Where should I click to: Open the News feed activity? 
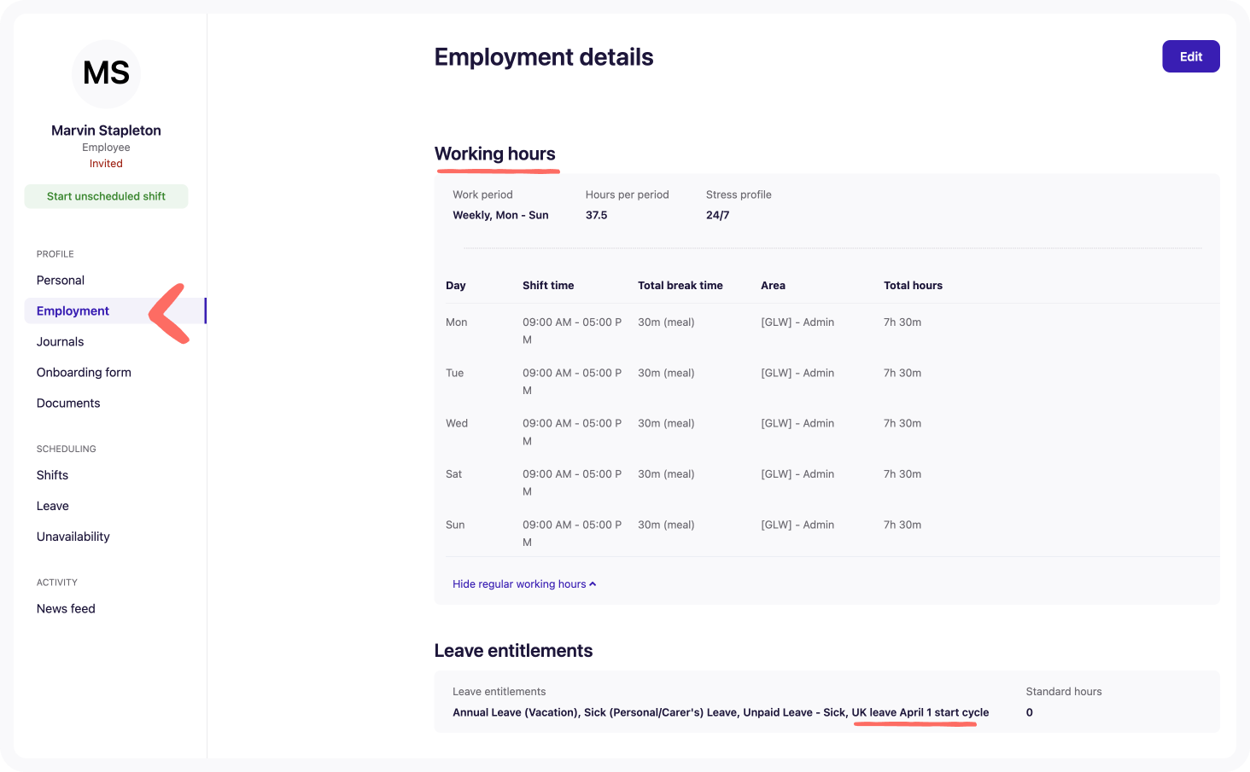66,609
